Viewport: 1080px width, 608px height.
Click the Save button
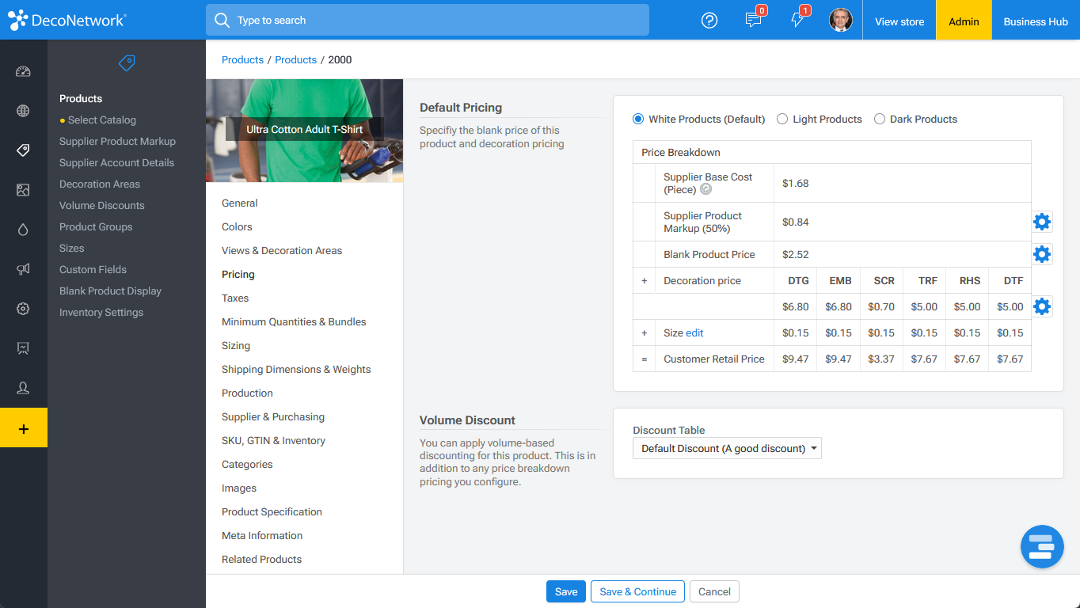pos(566,591)
